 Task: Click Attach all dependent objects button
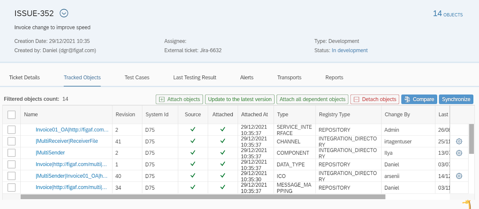pos(312,99)
